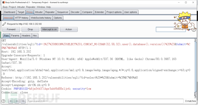Switch to the Sequencer tab
Viewport: 198px width, 105px height.
click(x=63, y=12)
